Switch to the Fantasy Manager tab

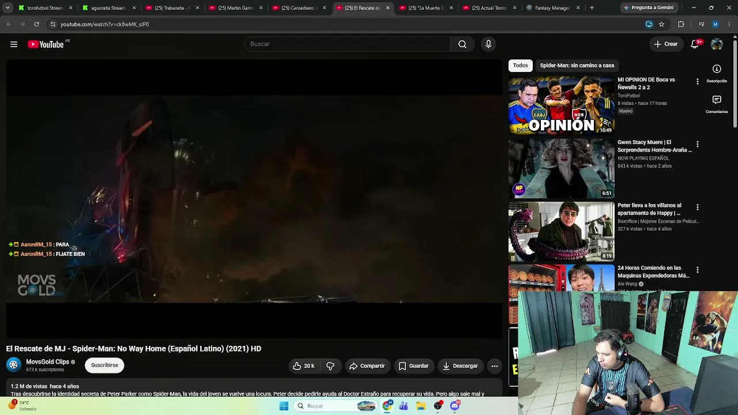click(x=553, y=8)
